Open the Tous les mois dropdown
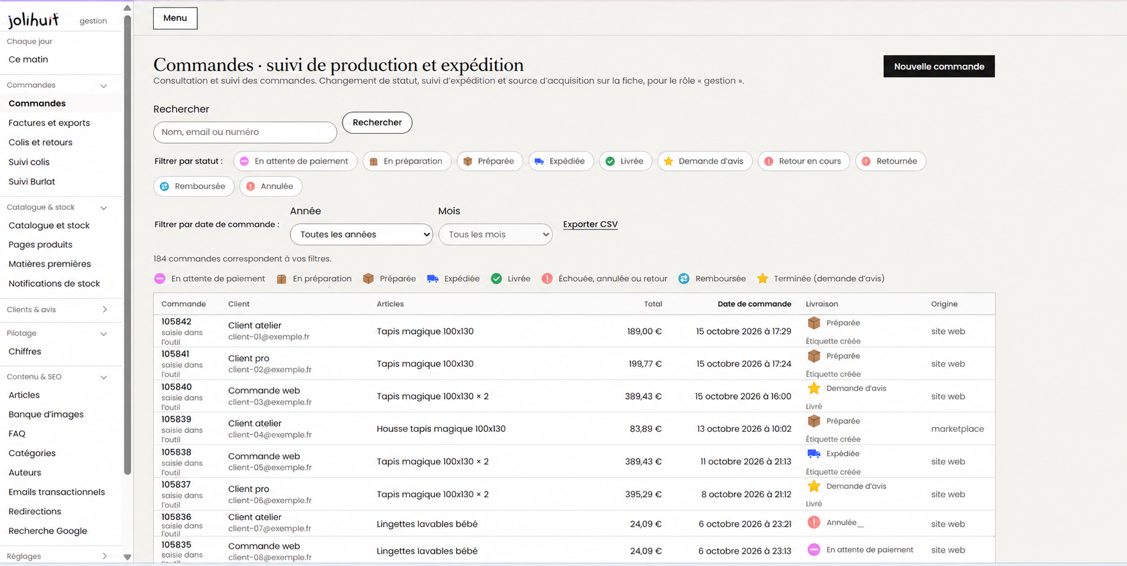This screenshot has width=1127, height=566. point(495,234)
